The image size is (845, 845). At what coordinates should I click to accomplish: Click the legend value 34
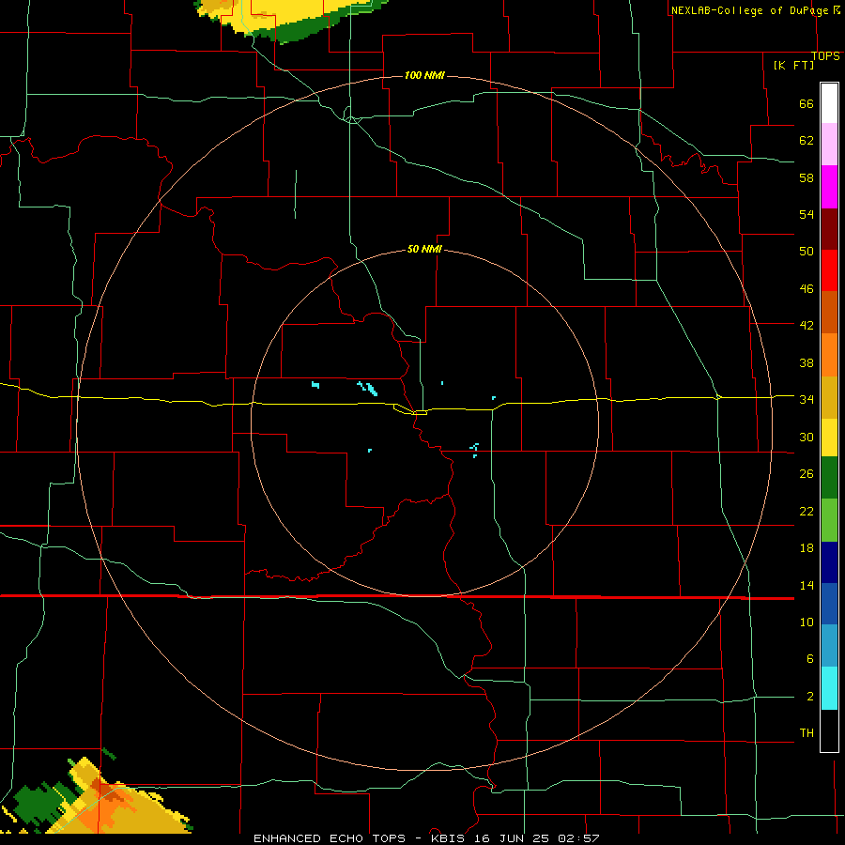pyautogui.click(x=807, y=400)
